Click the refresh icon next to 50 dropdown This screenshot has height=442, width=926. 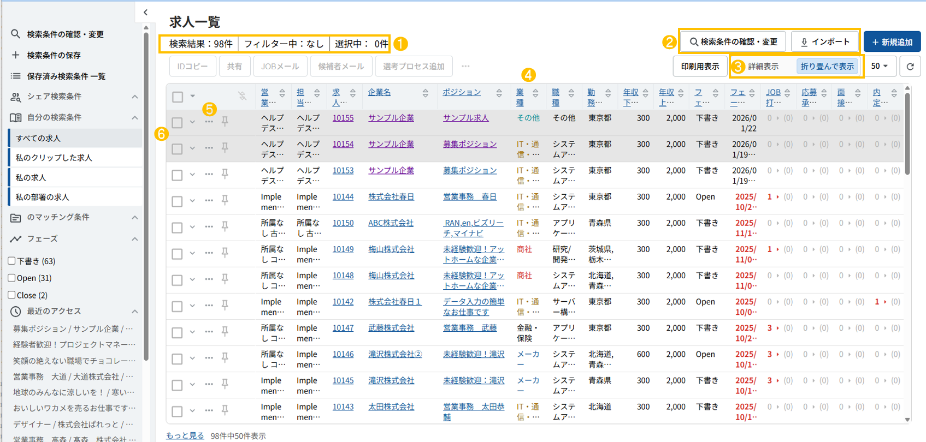pyautogui.click(x=910, y=67)
